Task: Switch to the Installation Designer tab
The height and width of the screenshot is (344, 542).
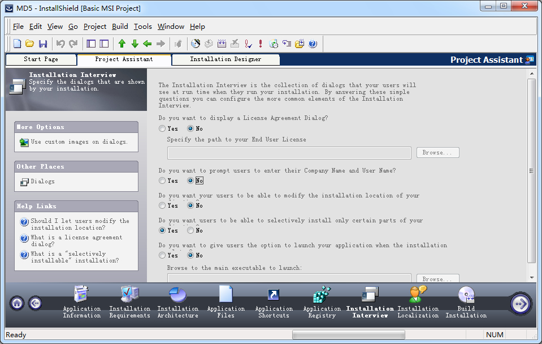Action: 226,59
